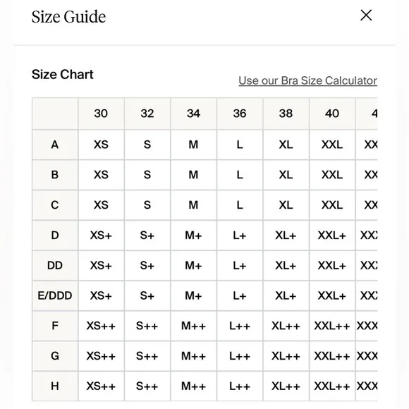The width and height of the screenshot is (409, 409).
Task: Select M+ cell in row D
Action: pos(193,236)
